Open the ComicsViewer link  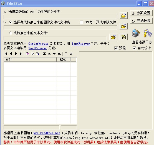tap(38, 44)
